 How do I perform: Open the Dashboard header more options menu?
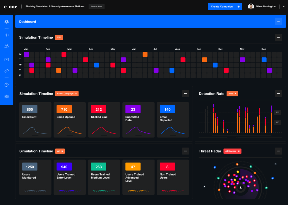tap(278, 21)
